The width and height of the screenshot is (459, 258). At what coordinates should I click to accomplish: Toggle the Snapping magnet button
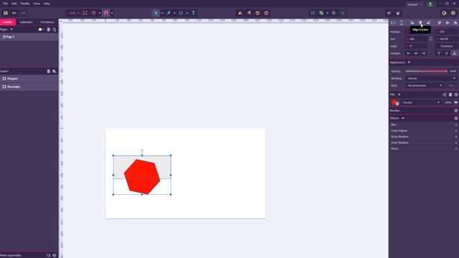point(106,13)
